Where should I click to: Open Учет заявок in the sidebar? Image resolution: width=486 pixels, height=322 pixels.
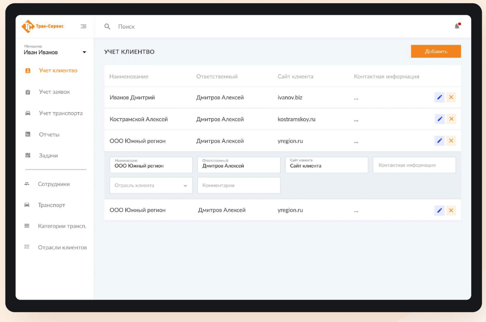click(x=54, y=92)
